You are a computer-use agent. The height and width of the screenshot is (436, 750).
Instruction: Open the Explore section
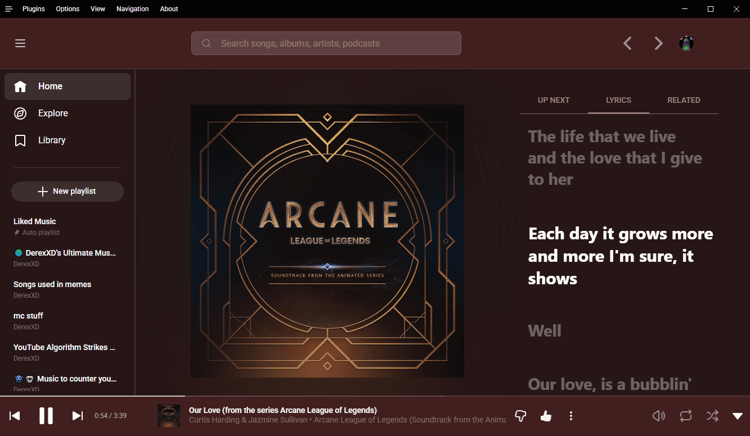(x=53, y=113)
